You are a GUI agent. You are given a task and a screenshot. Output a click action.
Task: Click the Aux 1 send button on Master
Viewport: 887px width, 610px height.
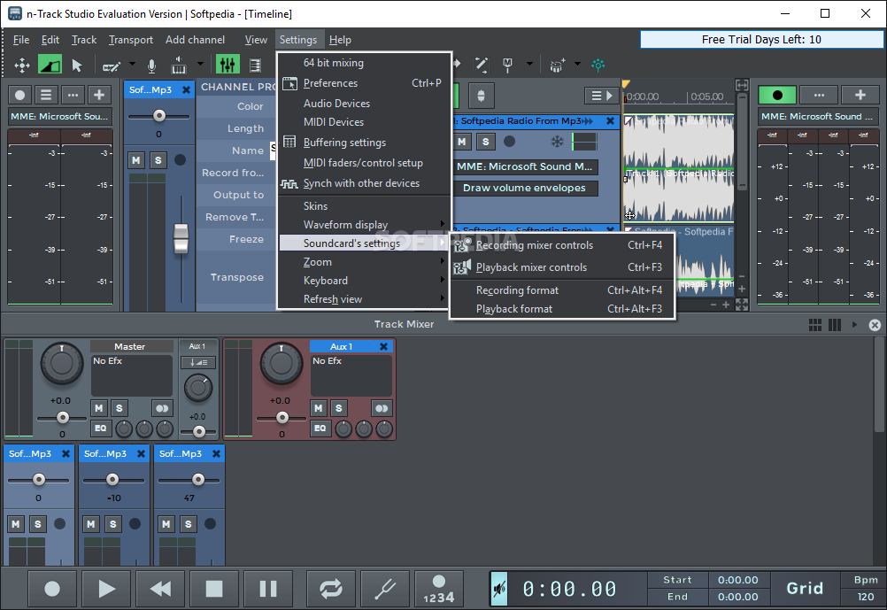(x=198, y=362)
